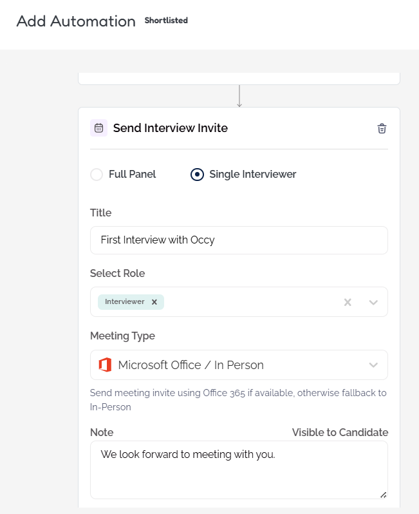Click into the Note text area
Screen dimensions: 419x514
239,475
